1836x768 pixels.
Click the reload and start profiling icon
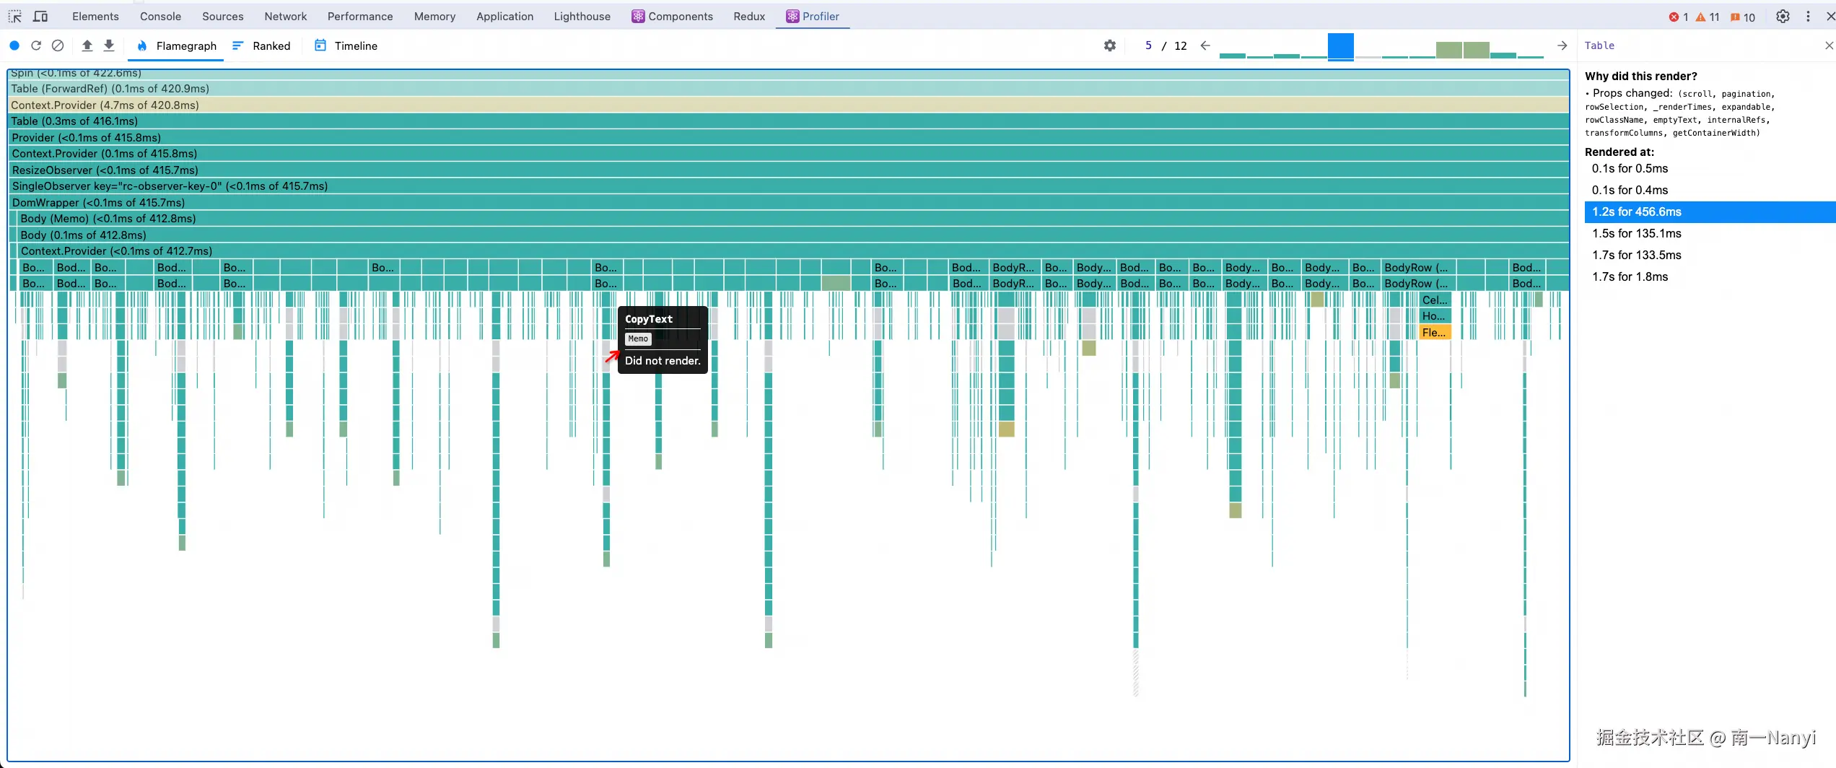coord(36,45)
